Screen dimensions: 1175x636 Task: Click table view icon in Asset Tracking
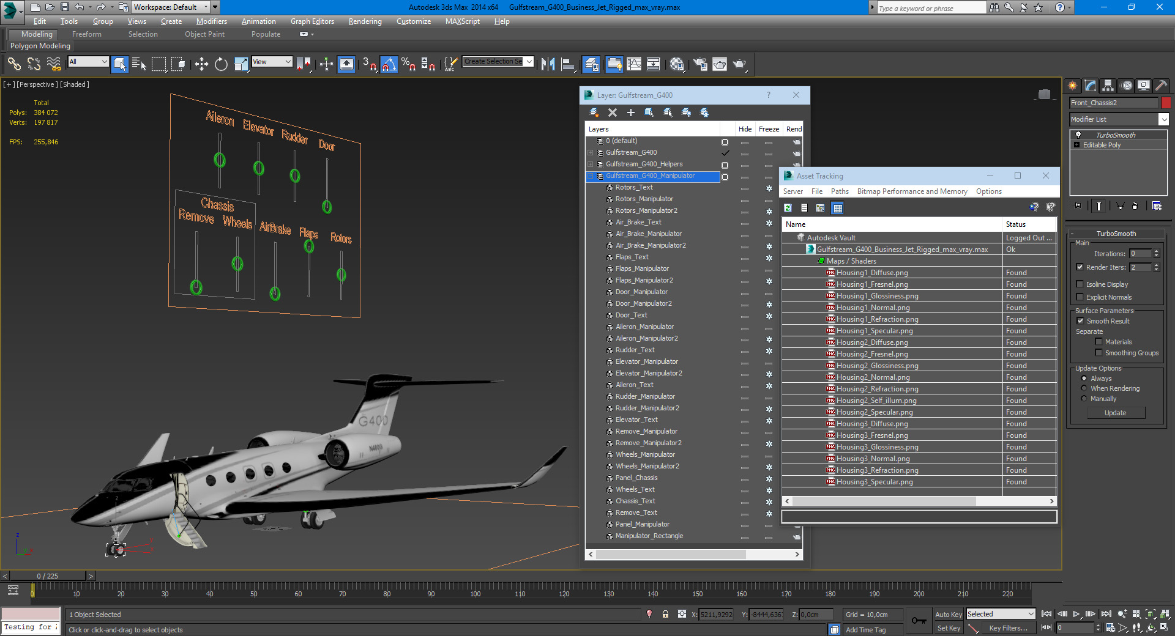[838, 208]
